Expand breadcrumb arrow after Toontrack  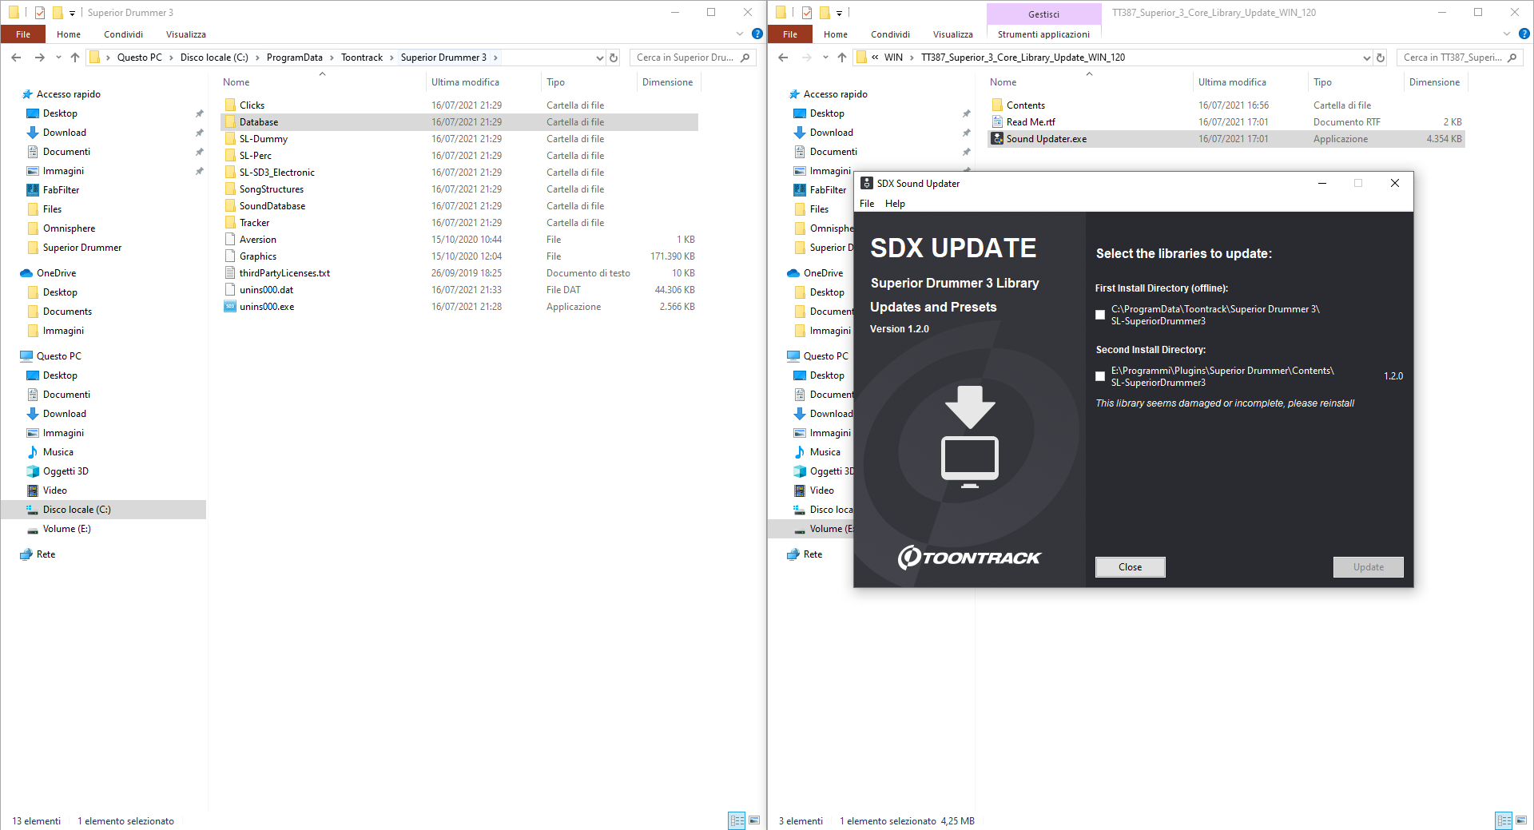(391, 58)
